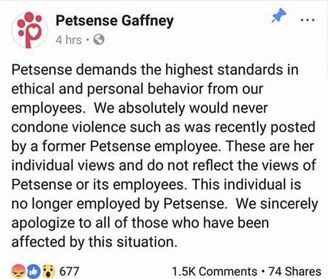
Task: Open the three-dot post options menu
Action: pyautogui.click(x=309, y=19)
